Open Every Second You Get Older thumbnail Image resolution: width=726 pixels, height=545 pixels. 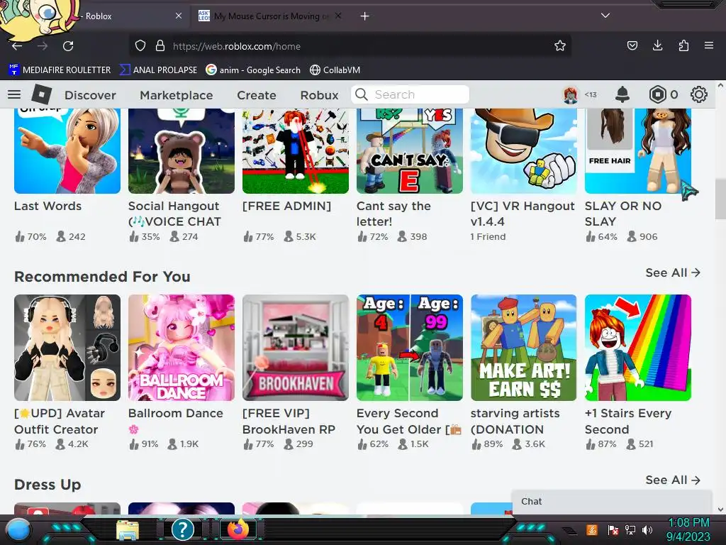pos(410,348)
